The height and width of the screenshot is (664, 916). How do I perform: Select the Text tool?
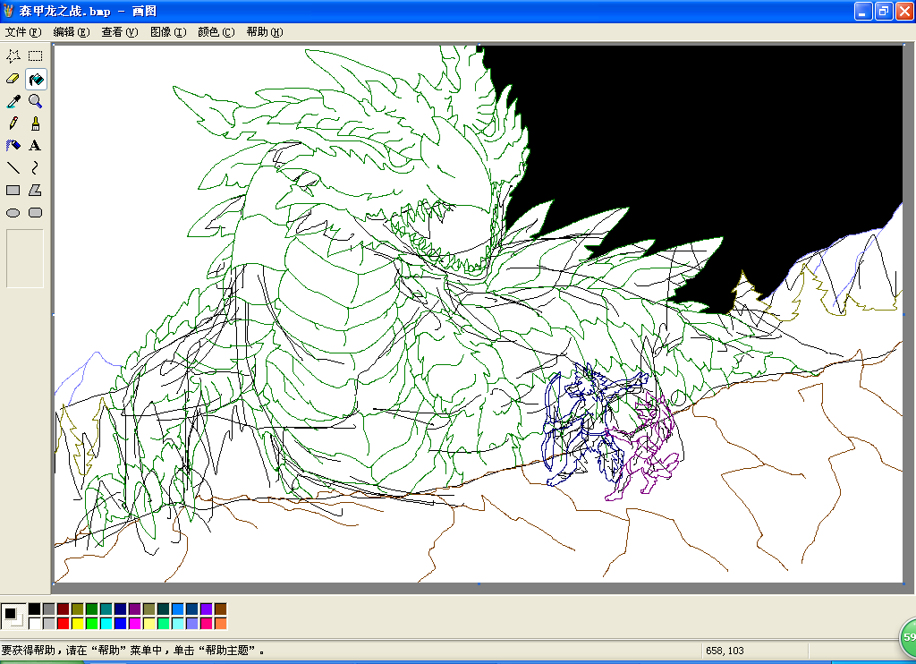coord(36,146)
